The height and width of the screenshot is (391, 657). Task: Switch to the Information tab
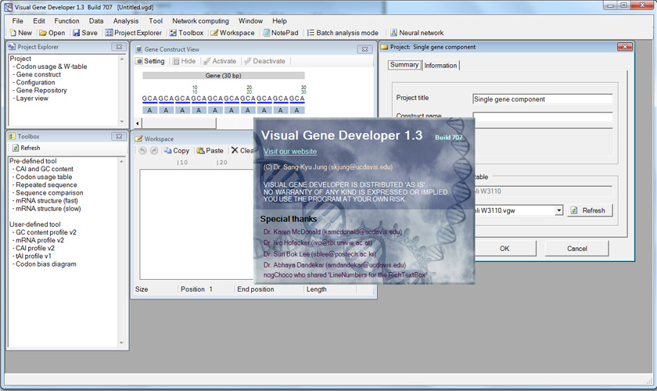(440, 66)
